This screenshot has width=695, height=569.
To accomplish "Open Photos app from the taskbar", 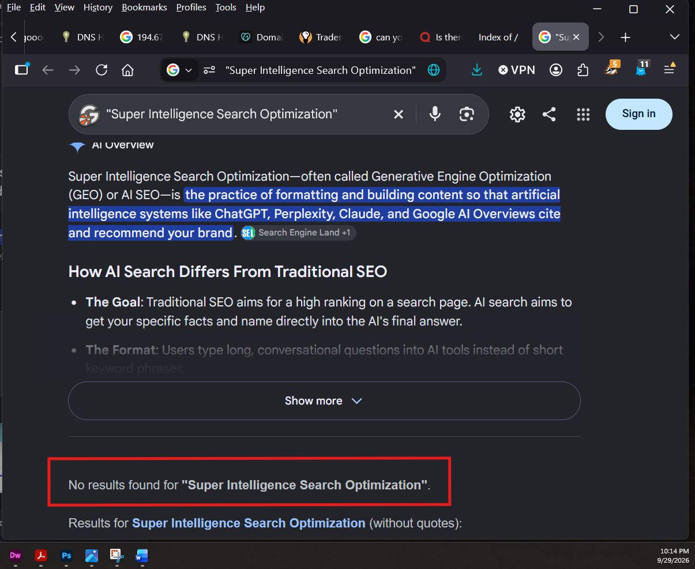I will pyautogui.click(x=92, y=555).
